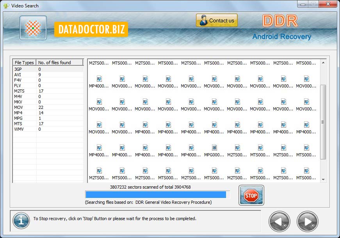Screen dimensions: 340x238
Task: Click 'DDR General Video Recovery Procedure' text
Action: pyautogui.click(x=173, y=202)
